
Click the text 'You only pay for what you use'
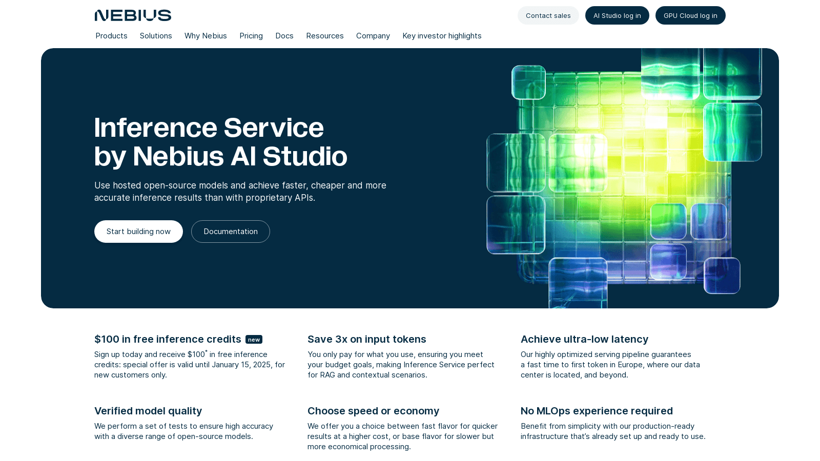coord(361,354)
